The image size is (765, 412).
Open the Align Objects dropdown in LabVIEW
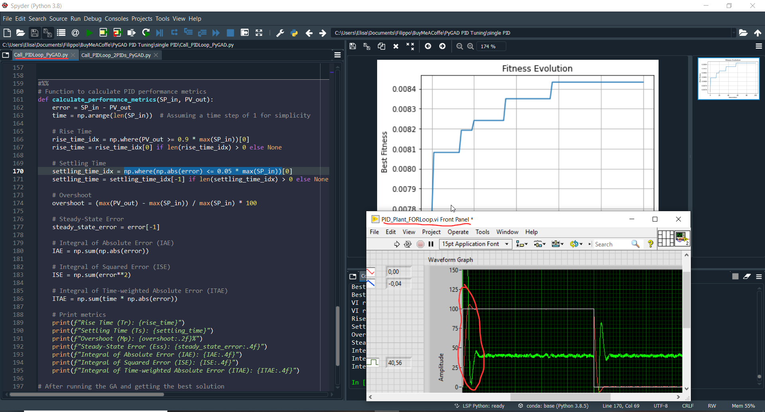click(x=521, y=244)
